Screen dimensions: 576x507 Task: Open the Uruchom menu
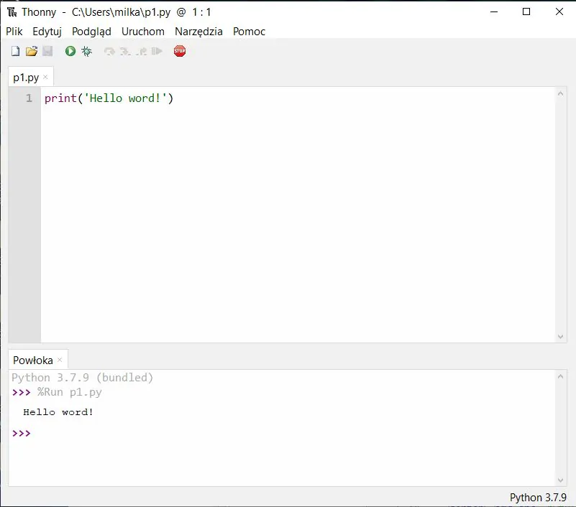143,32
